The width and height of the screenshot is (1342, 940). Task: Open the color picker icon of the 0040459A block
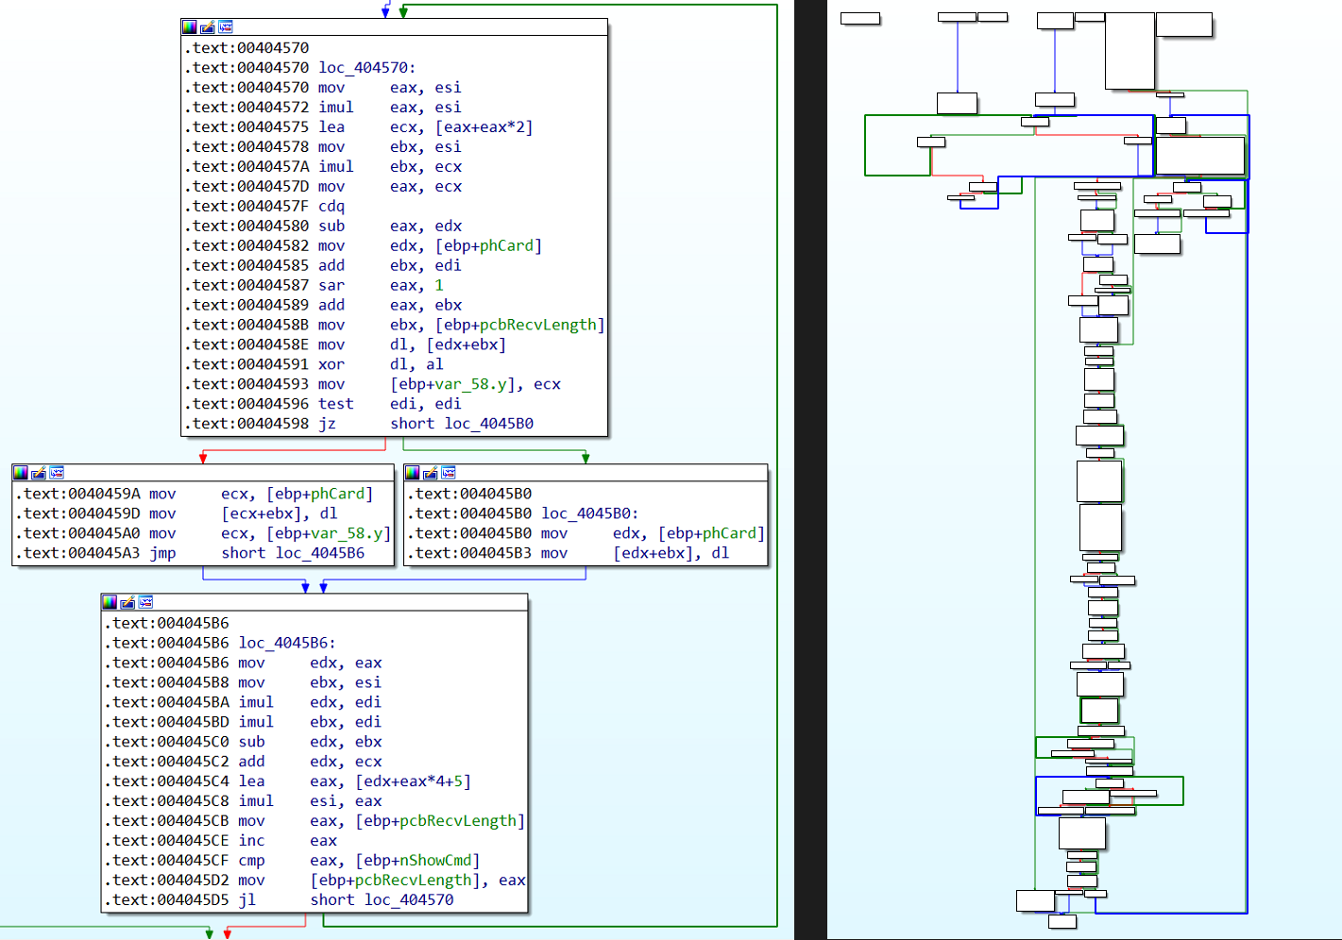[21, 473]
